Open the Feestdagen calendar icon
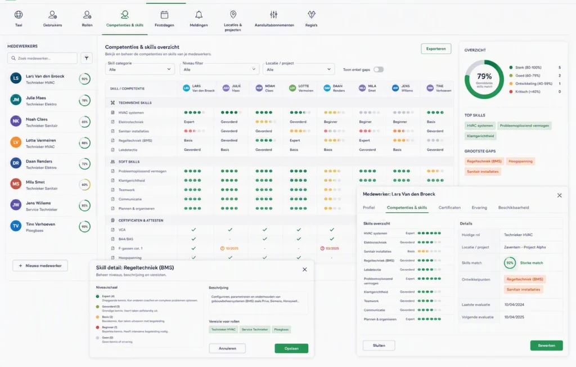The width and height of the screenshot is (576, 367). click(x=164, y=15)
